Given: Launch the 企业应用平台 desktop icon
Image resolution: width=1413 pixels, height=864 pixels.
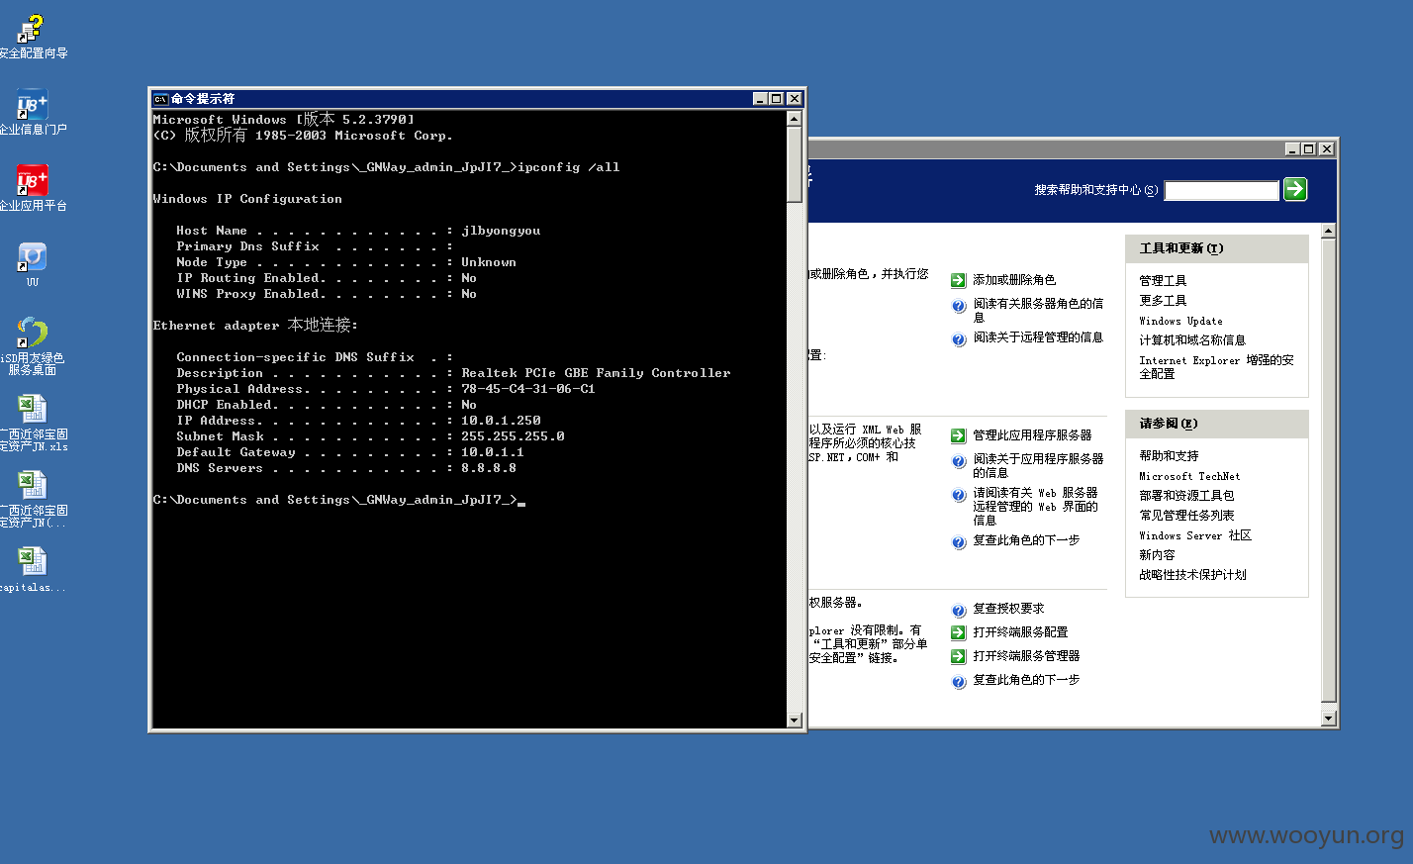Looking at the screenshot, I should 33,181.
